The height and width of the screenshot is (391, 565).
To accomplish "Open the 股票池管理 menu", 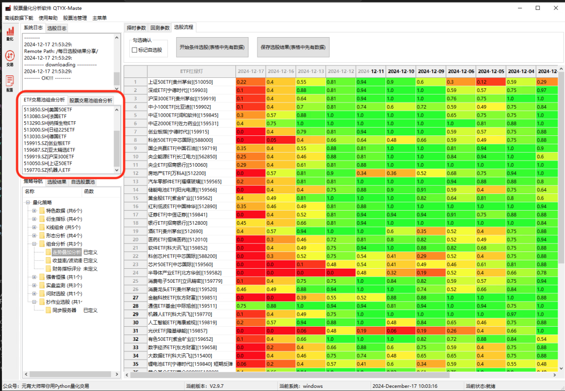I will coord(75,18).
